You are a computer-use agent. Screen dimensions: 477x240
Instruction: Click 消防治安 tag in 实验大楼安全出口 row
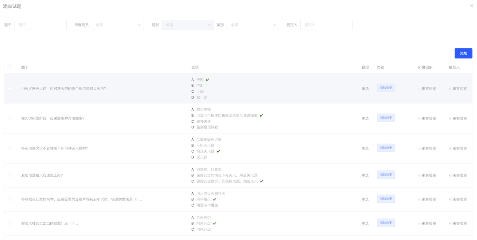click(386, 223)
